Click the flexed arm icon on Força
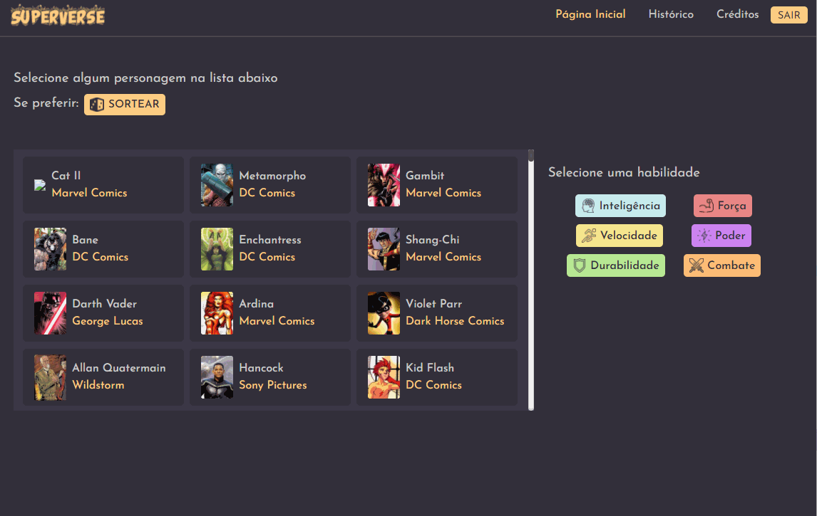Image resolution: width=817 pixels, height=516 pixels. coord(706,206)
